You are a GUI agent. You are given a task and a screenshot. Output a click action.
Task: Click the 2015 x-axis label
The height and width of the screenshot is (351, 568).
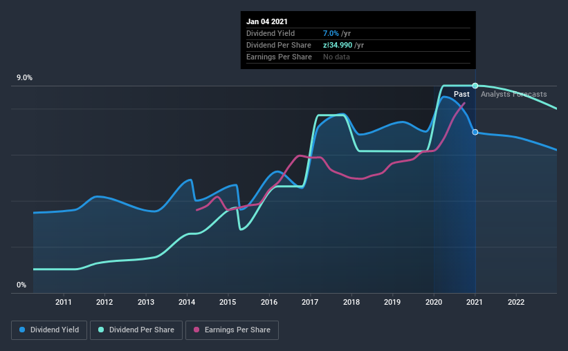point(228,302)
